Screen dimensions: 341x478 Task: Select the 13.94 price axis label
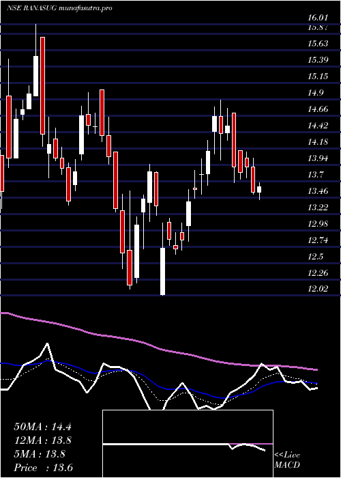318,158
